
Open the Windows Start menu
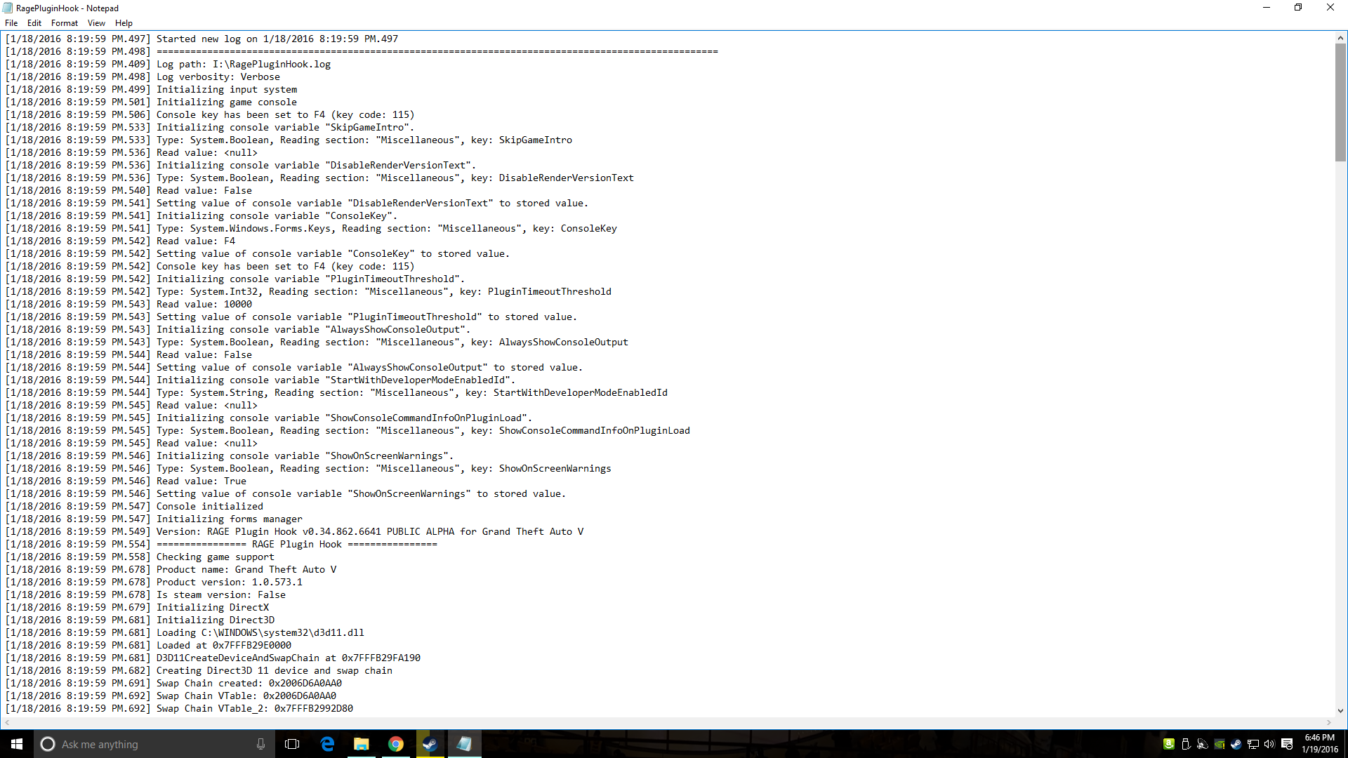(17, 744)
